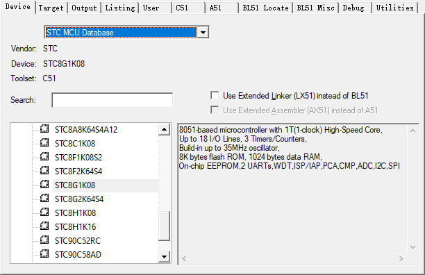This screenshot has height=275, width=425.
Task: Switch to the Target tab
Action: [x=51, y=8]
